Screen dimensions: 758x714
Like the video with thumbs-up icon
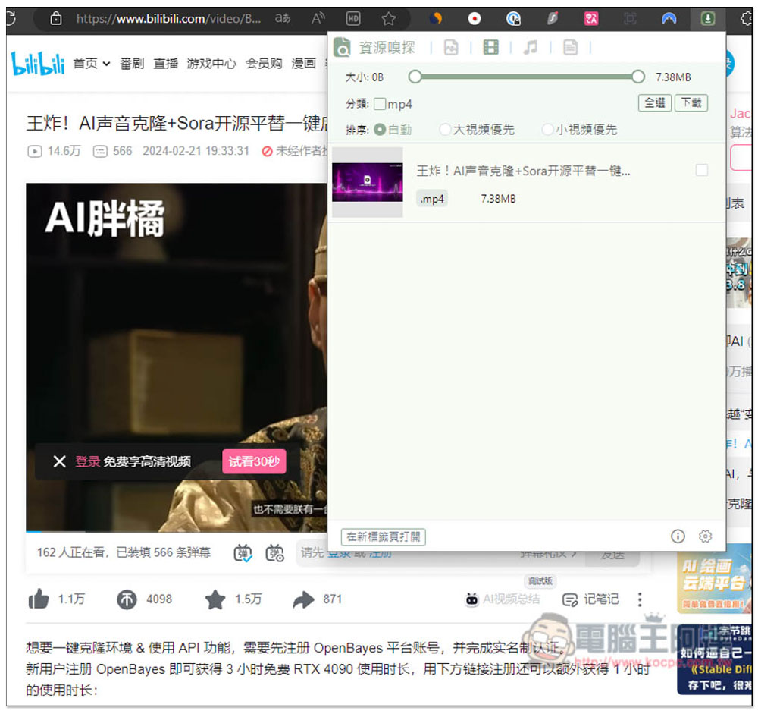tap(39, 599)
